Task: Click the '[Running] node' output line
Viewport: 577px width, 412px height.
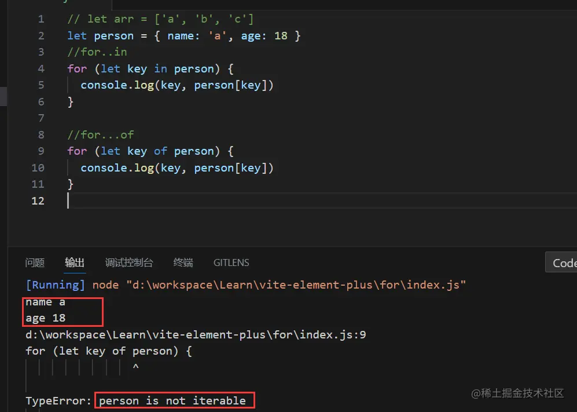Action: click(245, 285)
